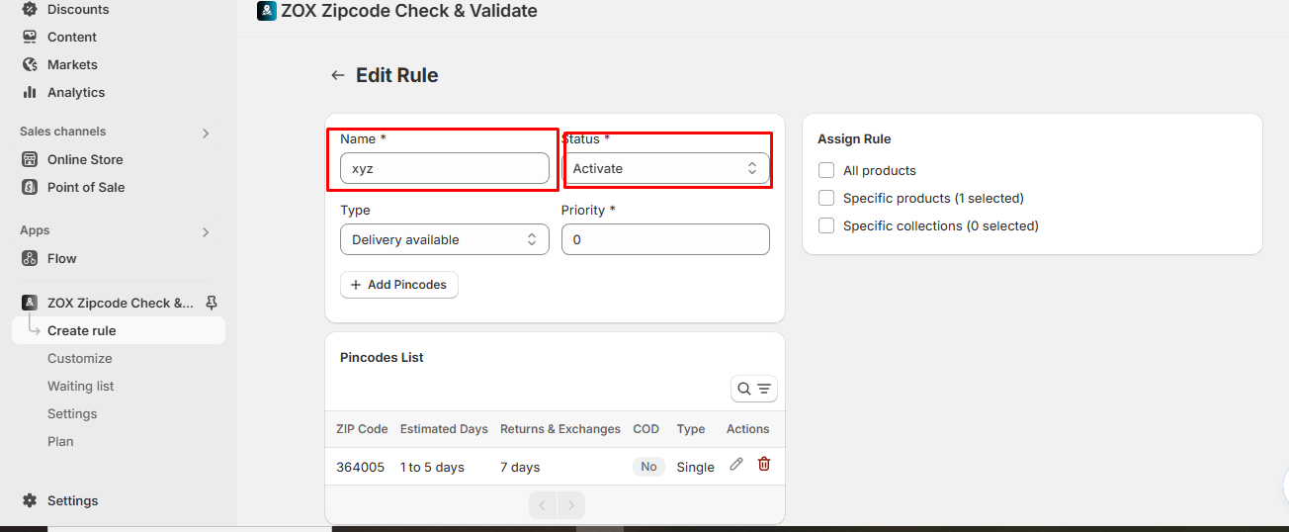The height and width of the screenshot is (532, 1289).
Task: Check the All products checkbox
Action: [826, 170]
